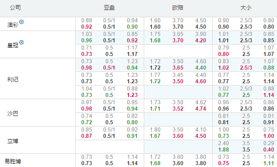Select green 1.68 in 皇冠 row
The image size is (277, 167).
click(x=155, y=40)
